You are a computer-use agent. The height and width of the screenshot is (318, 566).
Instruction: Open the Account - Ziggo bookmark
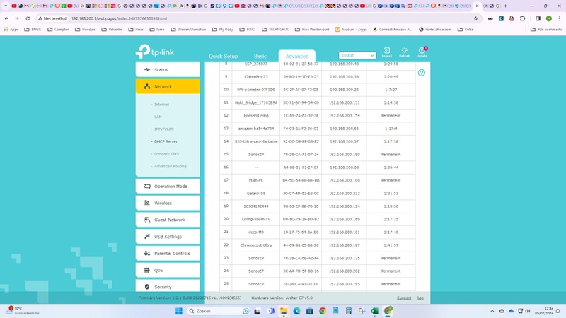point(351,30)
